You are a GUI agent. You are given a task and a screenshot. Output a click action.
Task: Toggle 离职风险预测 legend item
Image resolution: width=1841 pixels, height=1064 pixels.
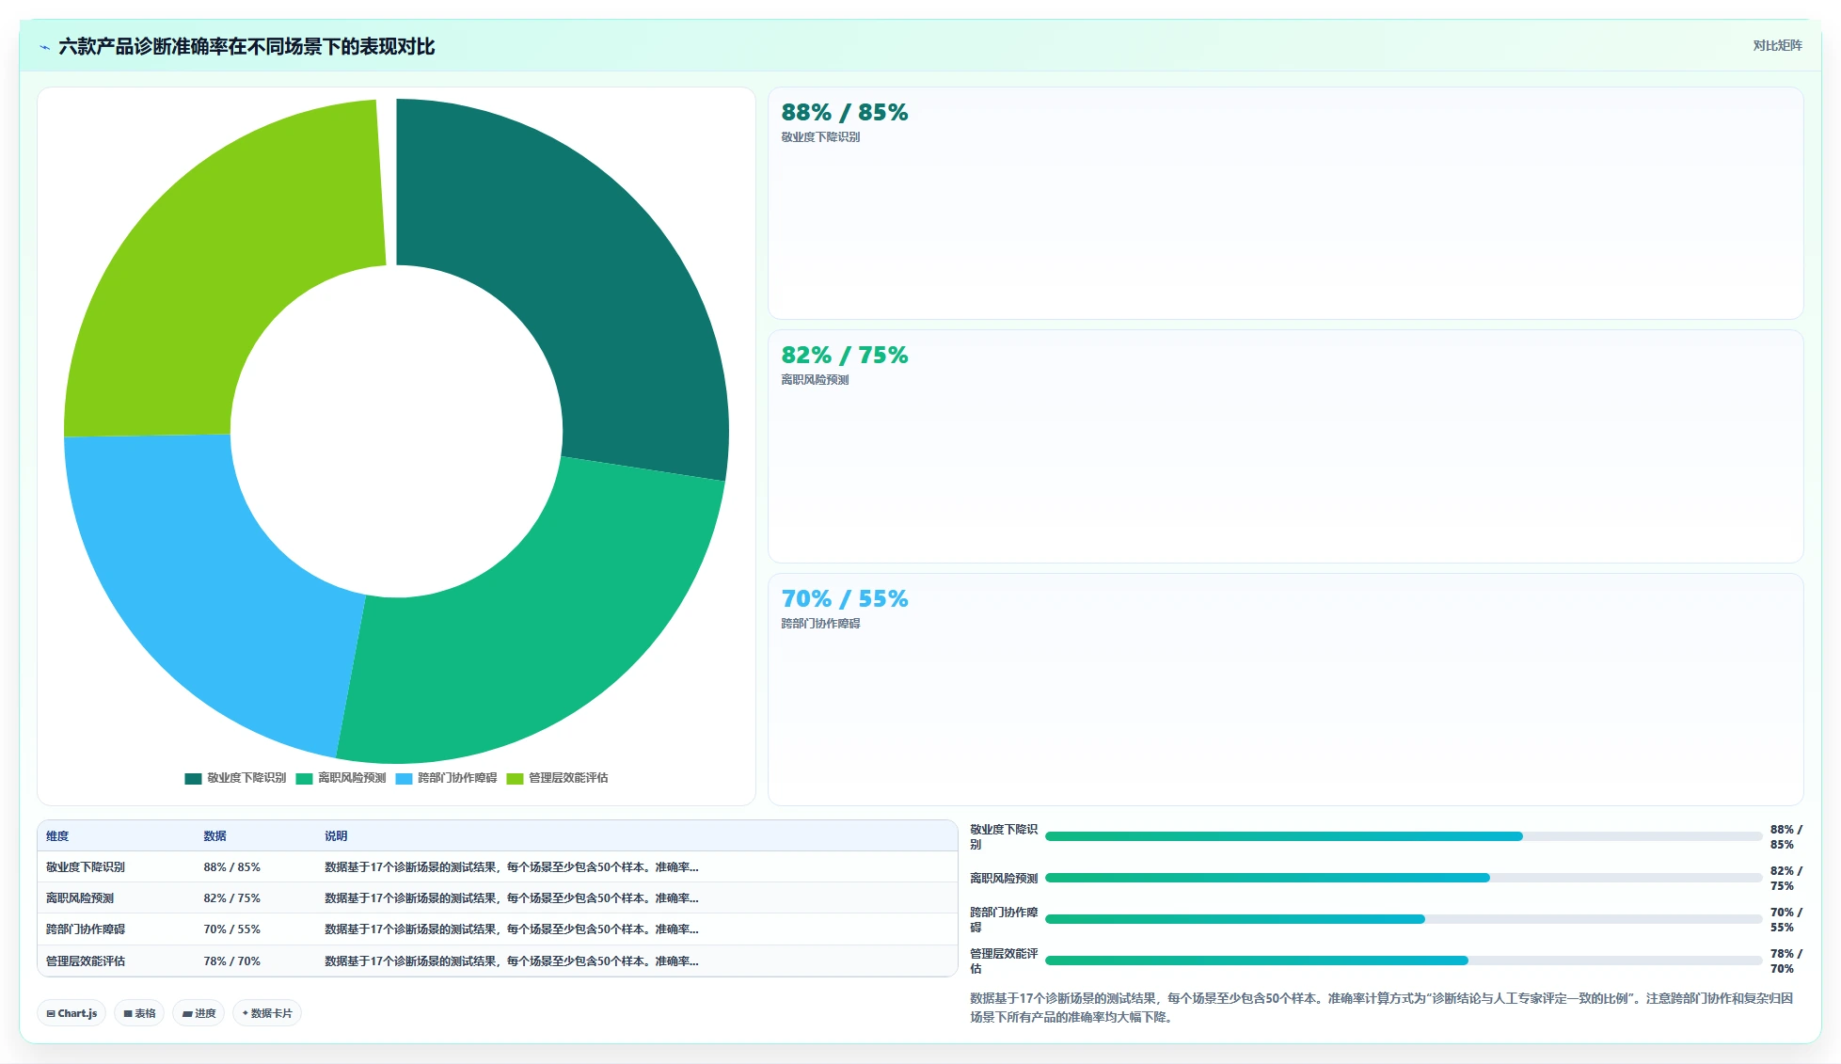pyautogui.click(x=341, y=778)
